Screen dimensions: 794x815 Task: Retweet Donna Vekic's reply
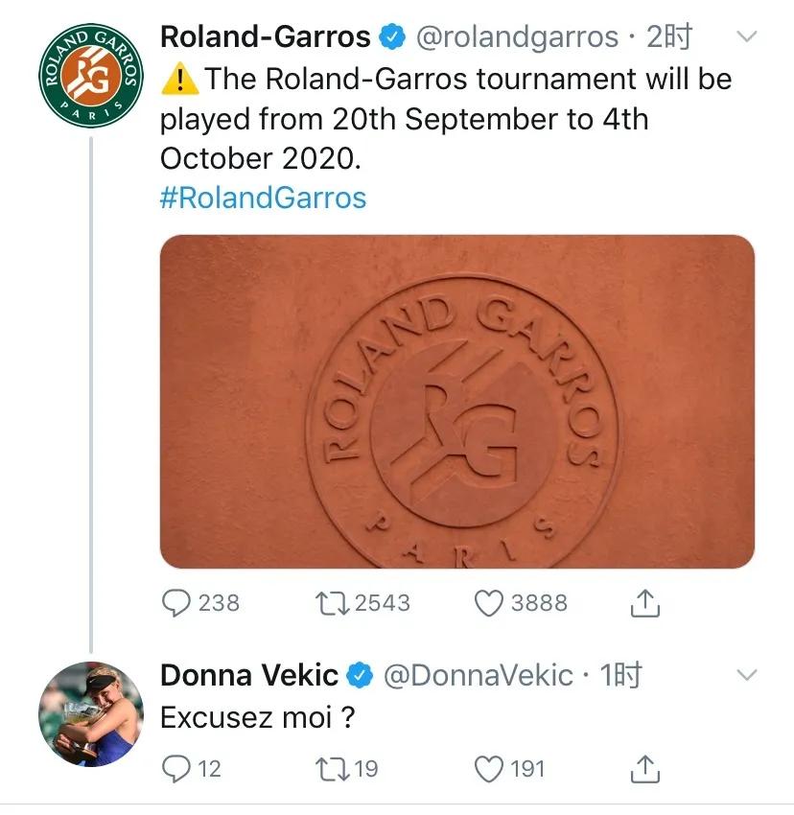332,768
